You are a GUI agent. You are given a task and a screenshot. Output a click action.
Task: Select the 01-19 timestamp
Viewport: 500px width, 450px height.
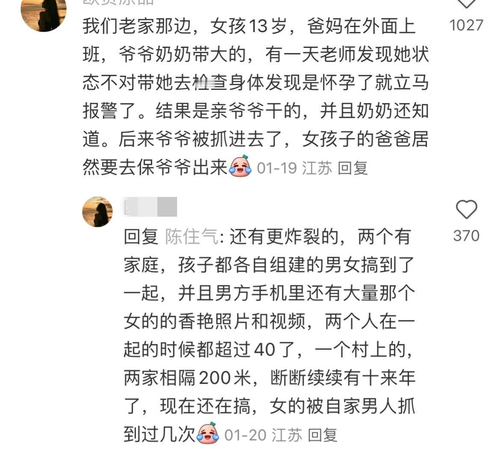point(277,168)
